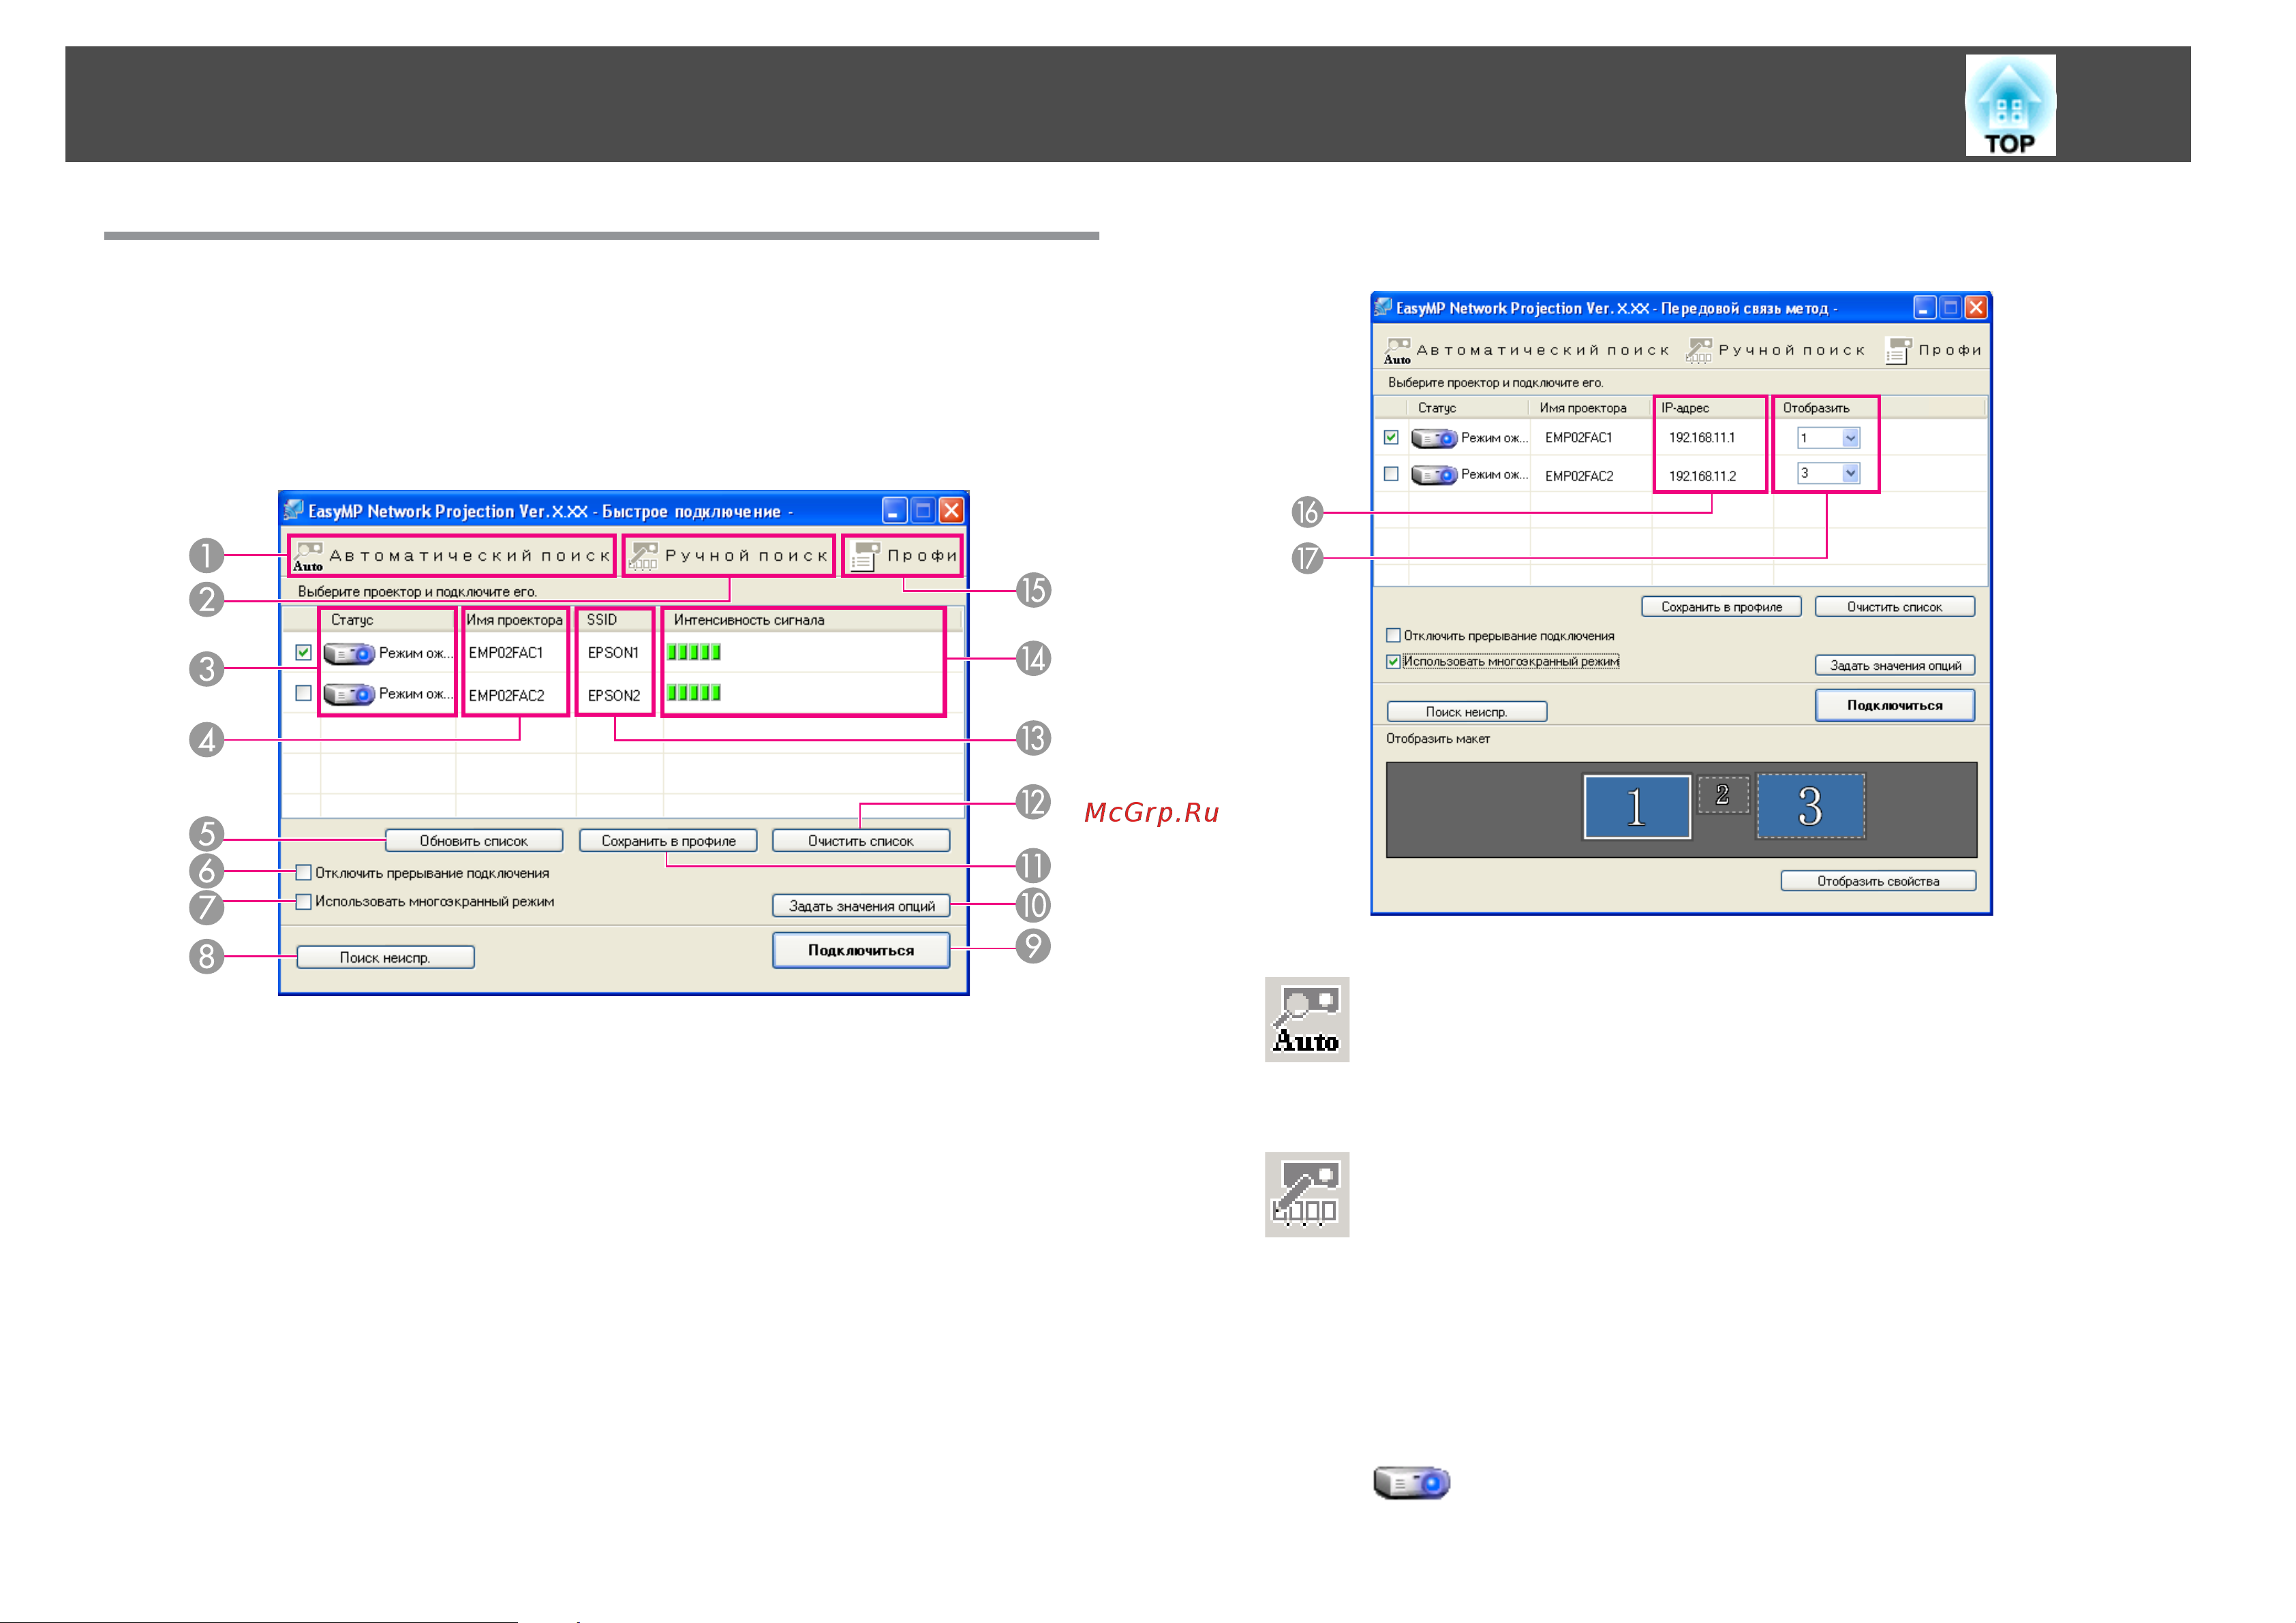2296x1623 pixels.
Task: Click 'Очистить список' in Advanced connection window
Action: (x=1895, y=607)
